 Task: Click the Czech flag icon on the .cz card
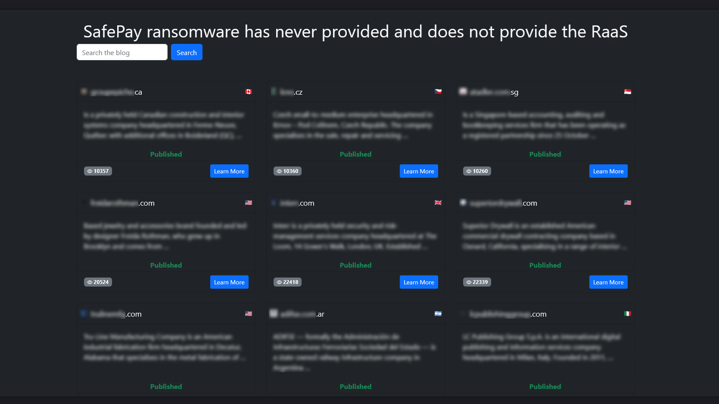[438, 92]
